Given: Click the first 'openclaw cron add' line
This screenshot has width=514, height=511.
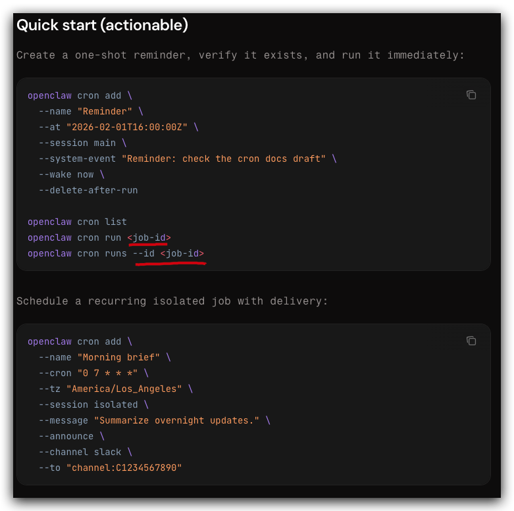Looking at the screenshot, I should [80, 95].
